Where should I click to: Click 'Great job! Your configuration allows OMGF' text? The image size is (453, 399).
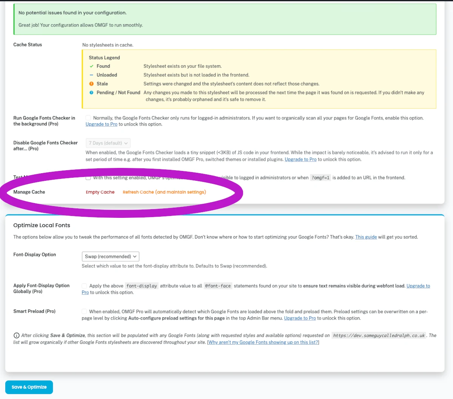click(80, 25)
